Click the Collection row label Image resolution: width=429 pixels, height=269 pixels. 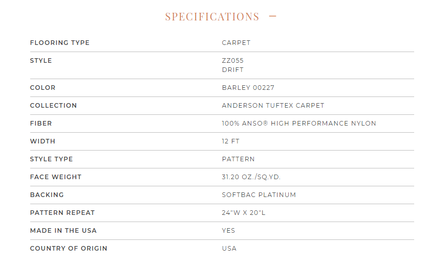coord(53,106)
